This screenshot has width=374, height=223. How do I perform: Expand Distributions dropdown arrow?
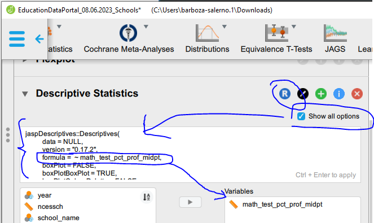coord(225,27)
